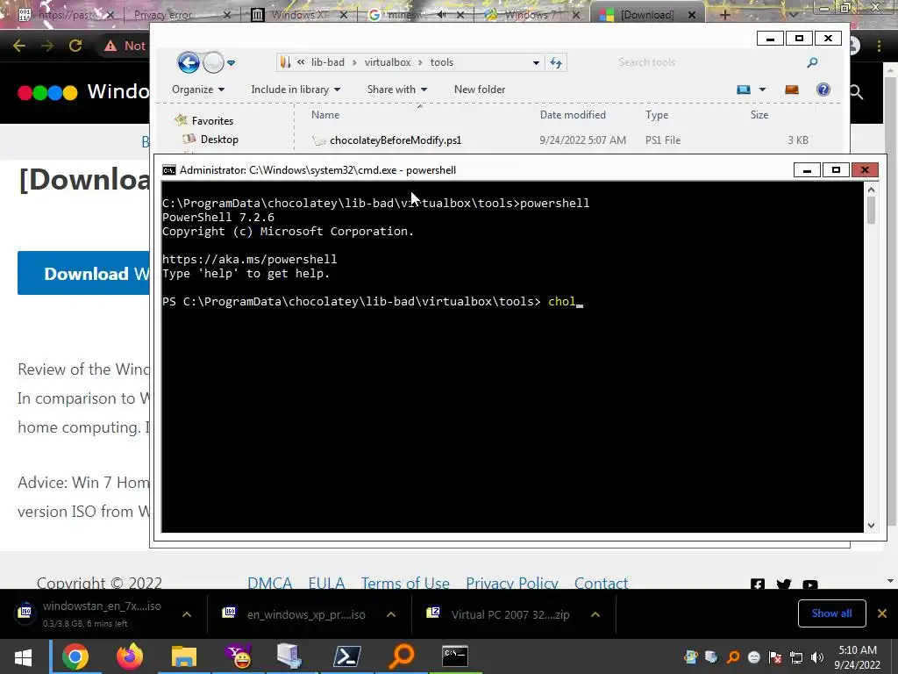
Task: Expand the view options dropdown arrow
Action: click(x=762, y=90)
